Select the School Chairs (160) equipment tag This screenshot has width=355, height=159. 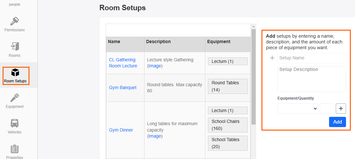pyautogui.click(x=228, y=125)
